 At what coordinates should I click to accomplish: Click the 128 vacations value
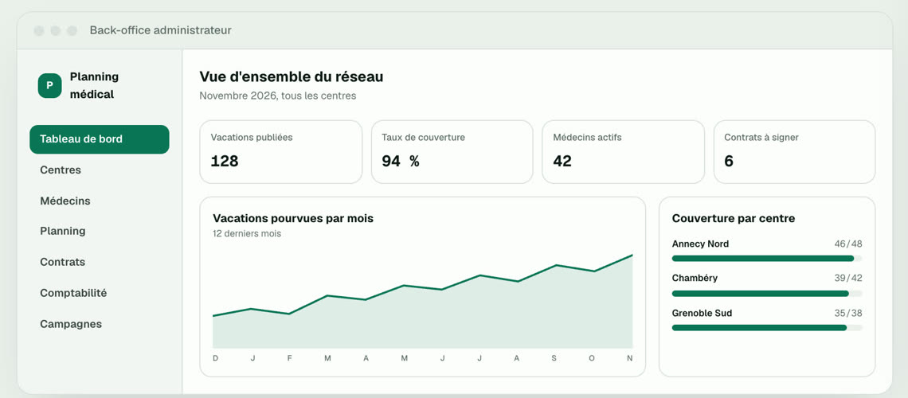click(x=225, y=162)
